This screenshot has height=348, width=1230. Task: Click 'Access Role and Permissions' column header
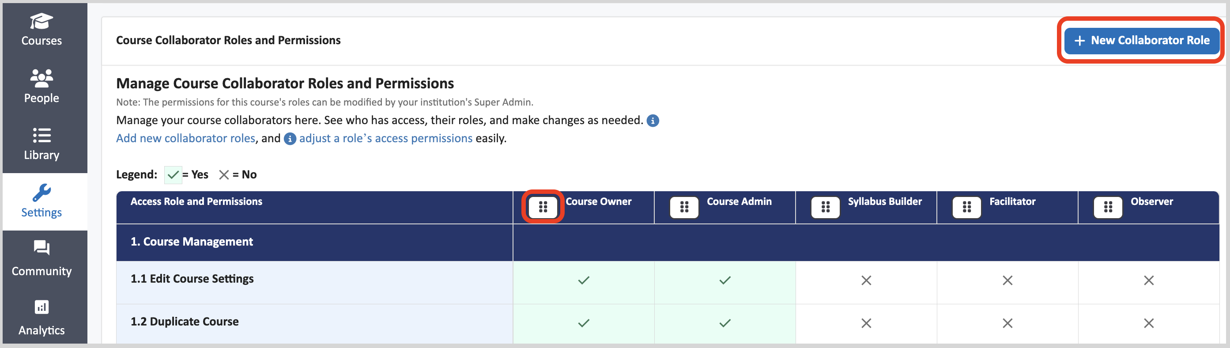point(196,201)
